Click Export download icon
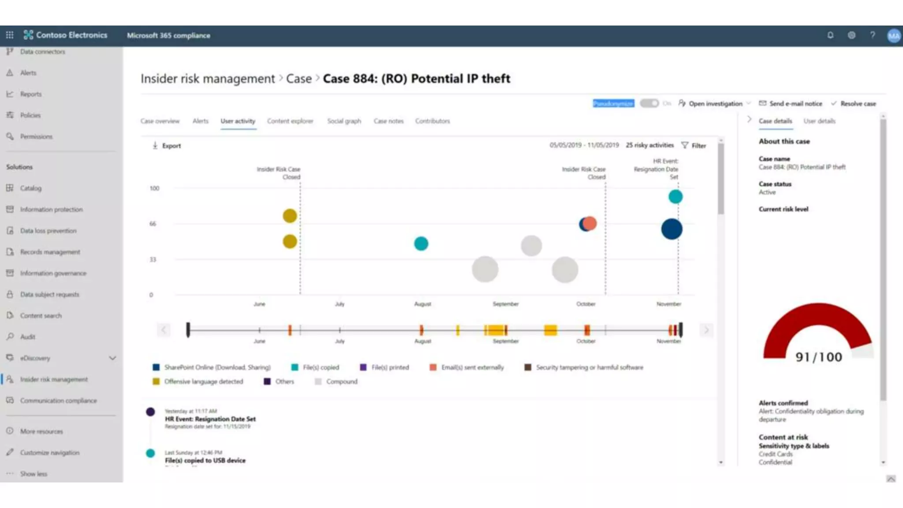The height and width of the screenshot is (508, 903). 155,146
